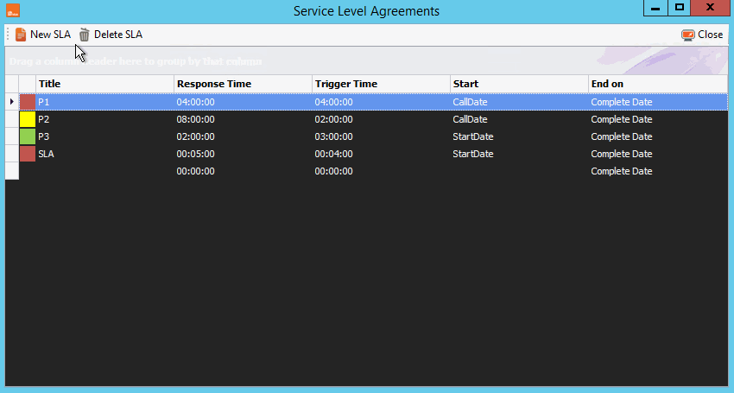Click the Start column header
Viewport: 734px width, 393px height.
(519, 84)
